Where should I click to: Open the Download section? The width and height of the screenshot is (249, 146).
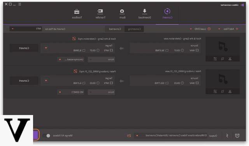145,14
